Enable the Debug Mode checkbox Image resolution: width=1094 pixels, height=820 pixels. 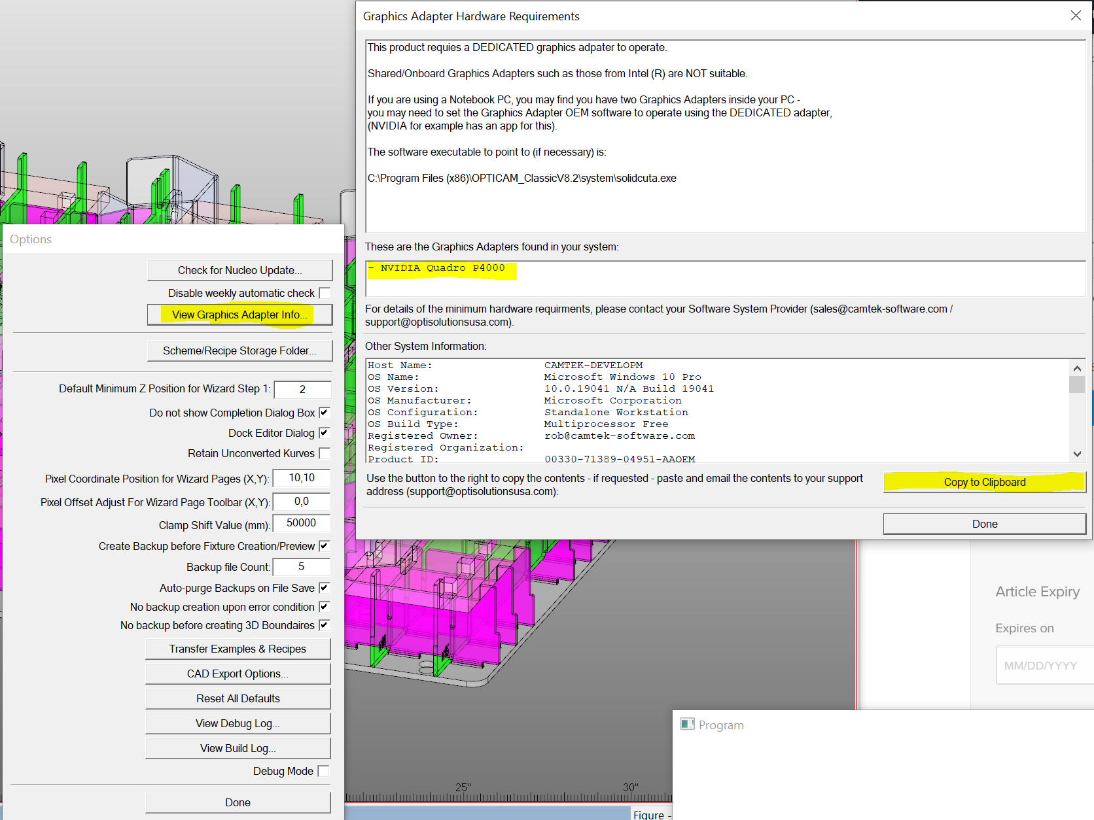point(323,771)
